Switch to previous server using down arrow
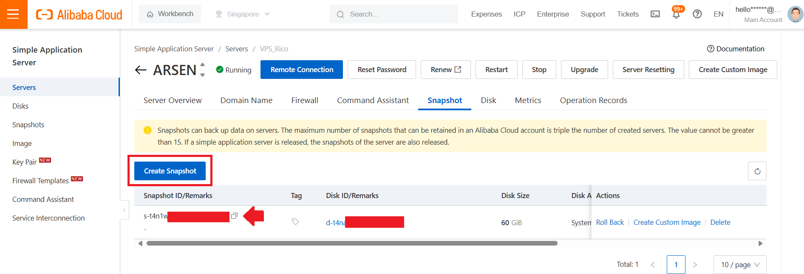The height and width of the screenshot is (274, 804). point(203,75)
